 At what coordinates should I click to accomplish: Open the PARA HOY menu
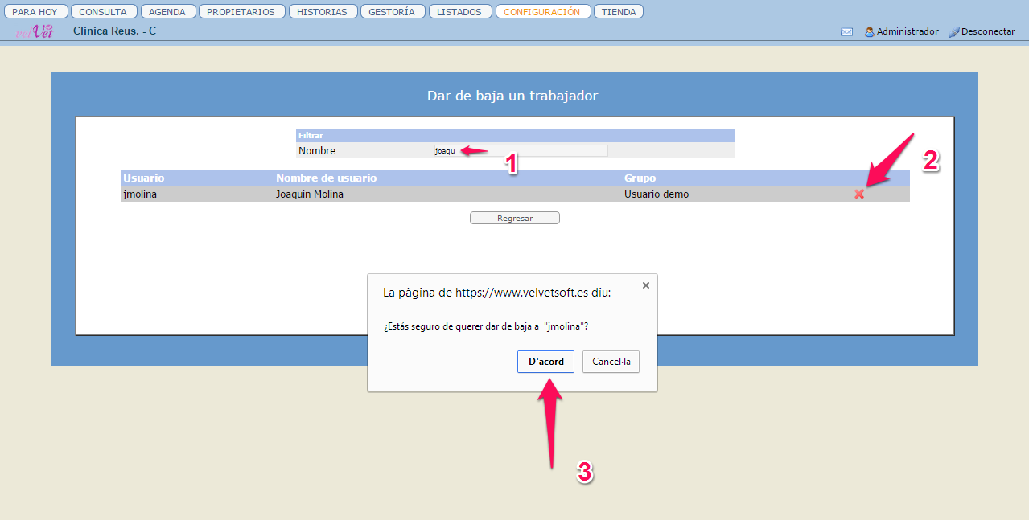click(35, 12)
